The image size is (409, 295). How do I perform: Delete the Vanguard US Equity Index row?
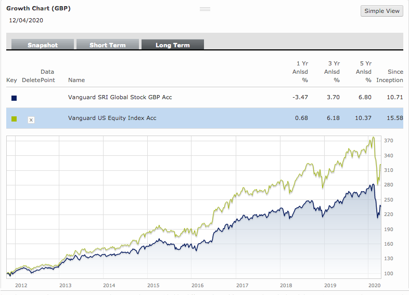(31, 120)
